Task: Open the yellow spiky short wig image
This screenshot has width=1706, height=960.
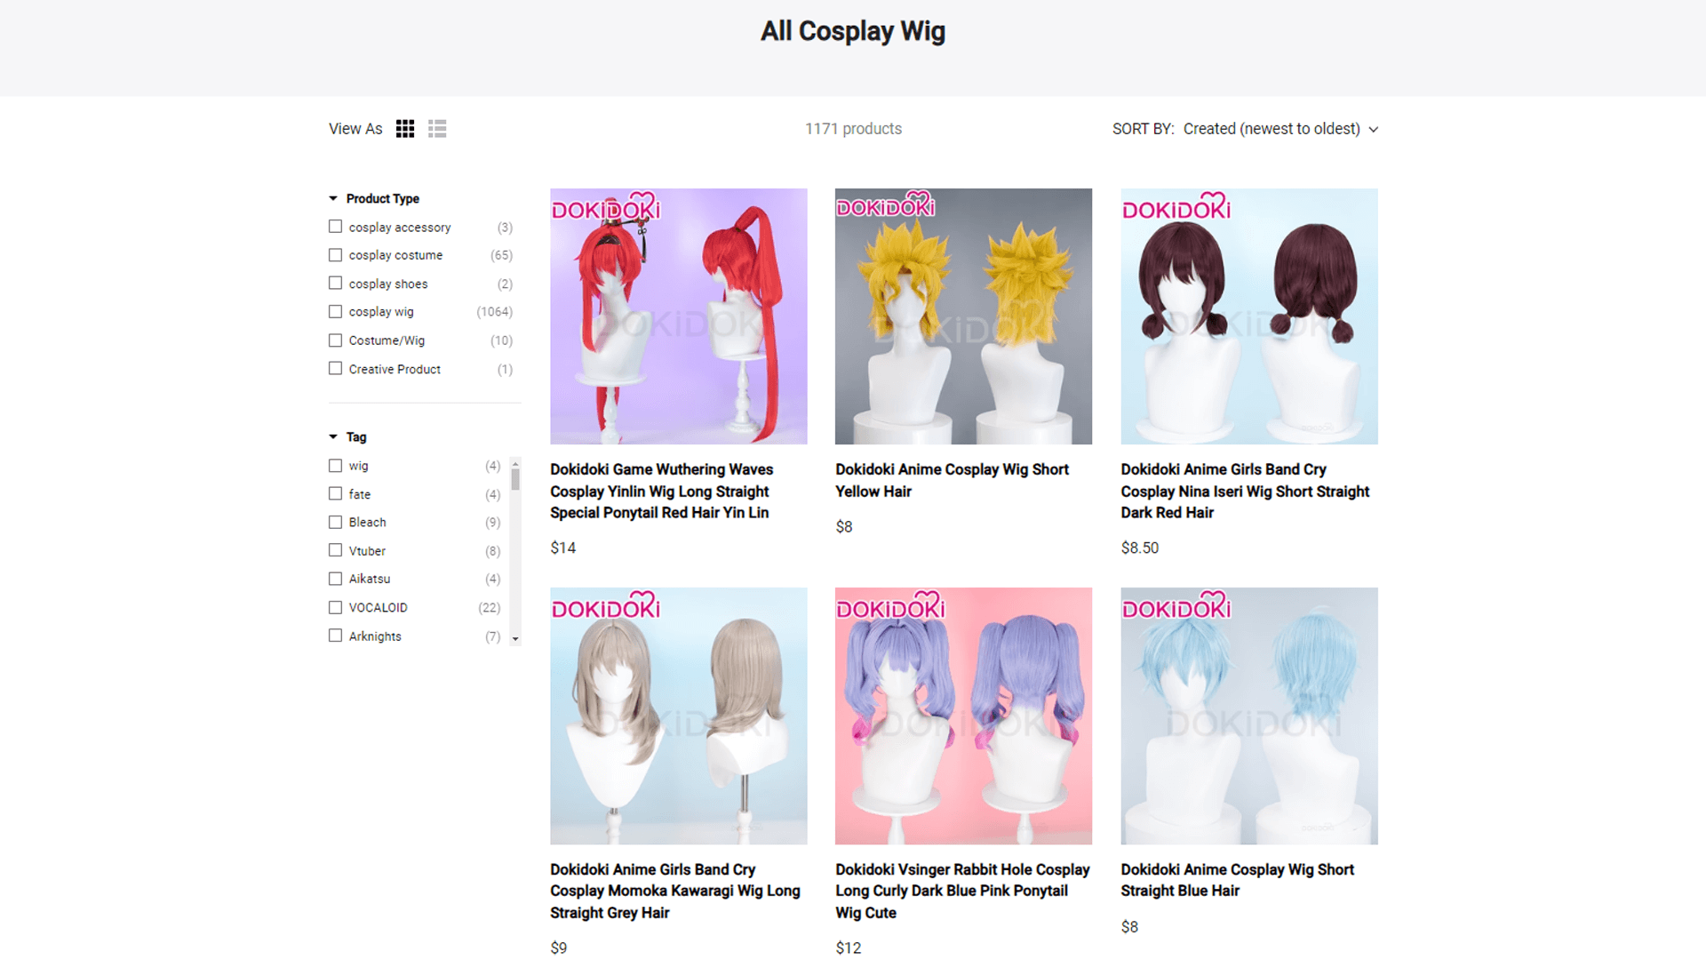Action: 963,316
